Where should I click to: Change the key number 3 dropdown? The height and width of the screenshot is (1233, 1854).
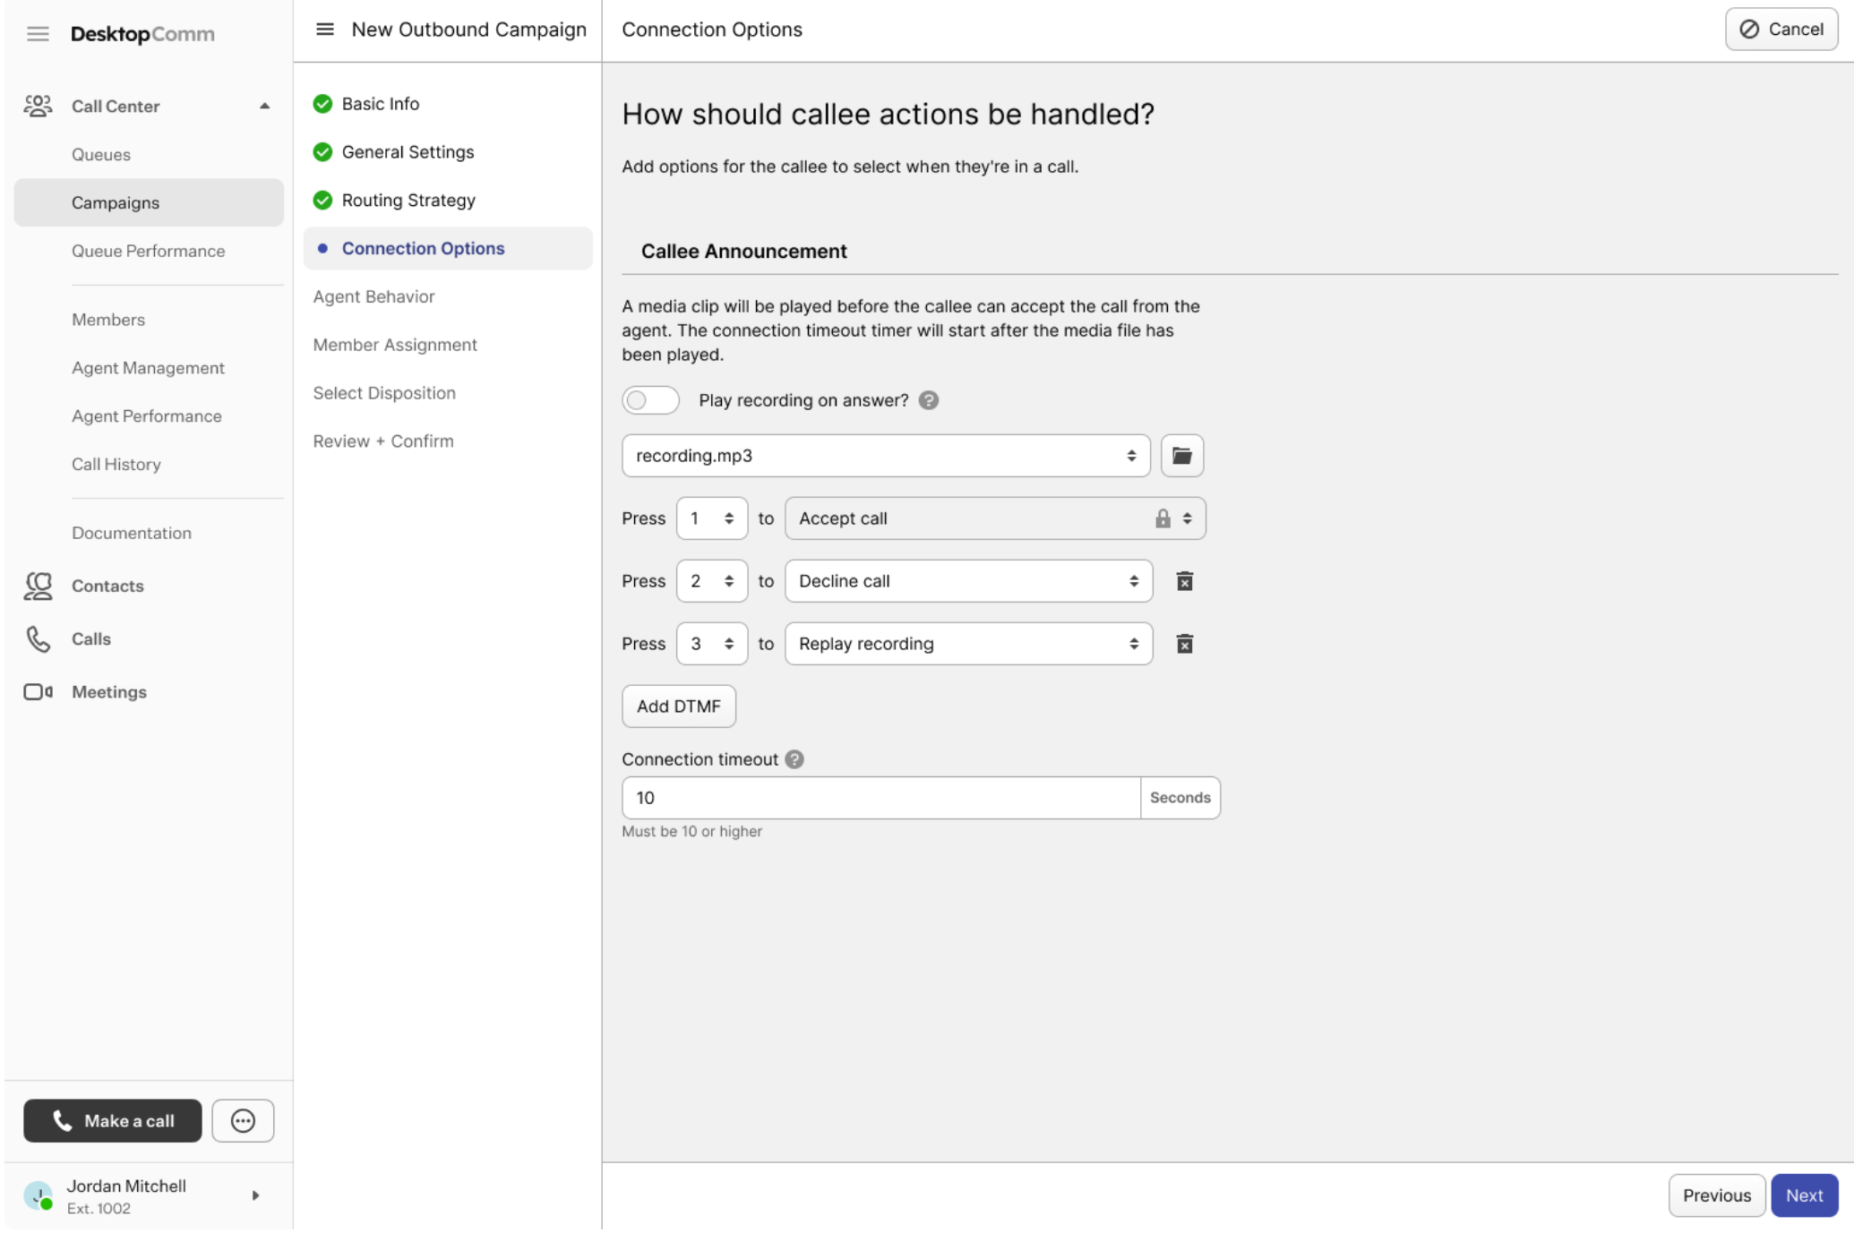tap(711, 644)
